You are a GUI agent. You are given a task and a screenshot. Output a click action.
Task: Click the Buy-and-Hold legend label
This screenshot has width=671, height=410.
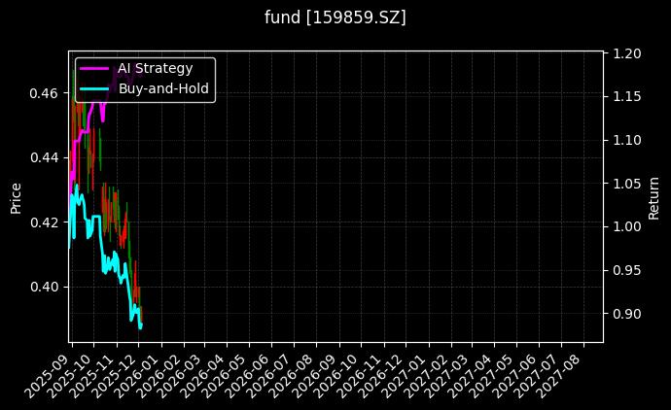(163, 88)
